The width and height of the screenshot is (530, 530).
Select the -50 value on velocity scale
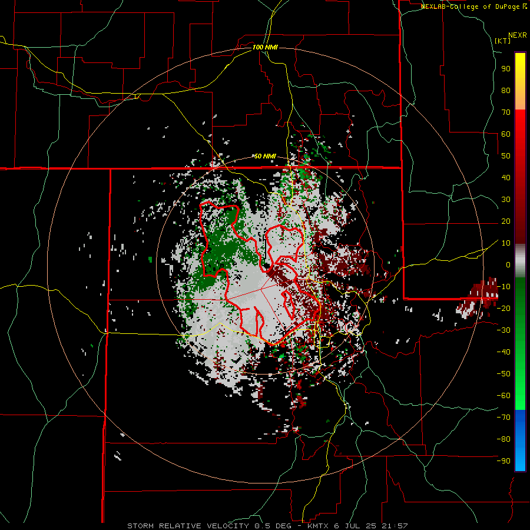click(x=503, y=374)
